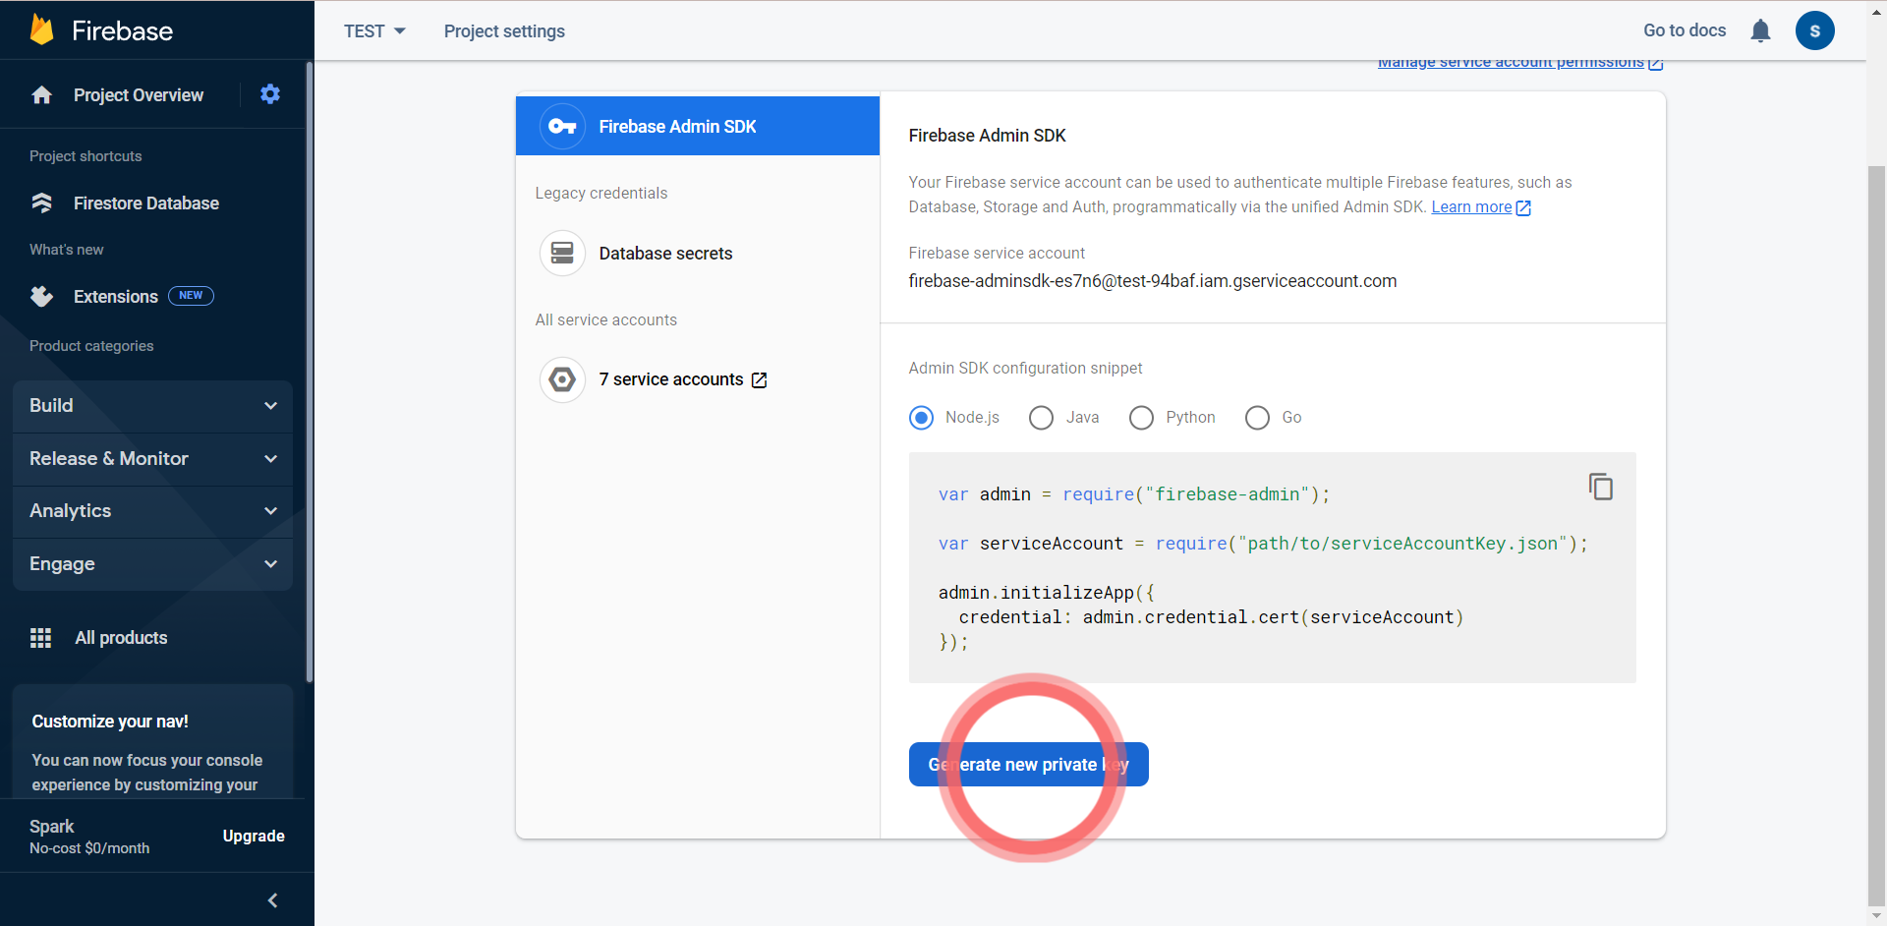Click the Spark No-cost plan label
Image resolution: width=1887 pixels, height=926 pixels.
click(89, 837)
